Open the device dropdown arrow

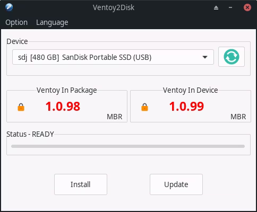(x=205, y=57)
